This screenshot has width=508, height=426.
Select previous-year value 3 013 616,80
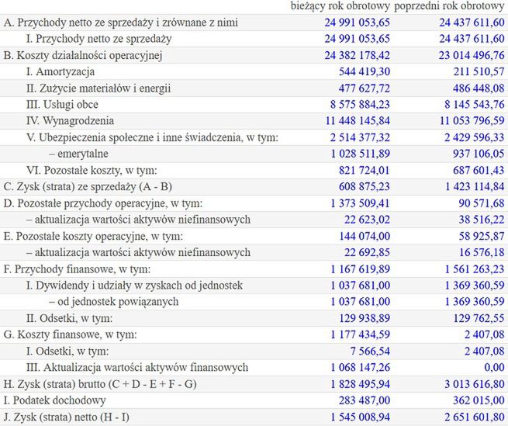tap(475, 384)
